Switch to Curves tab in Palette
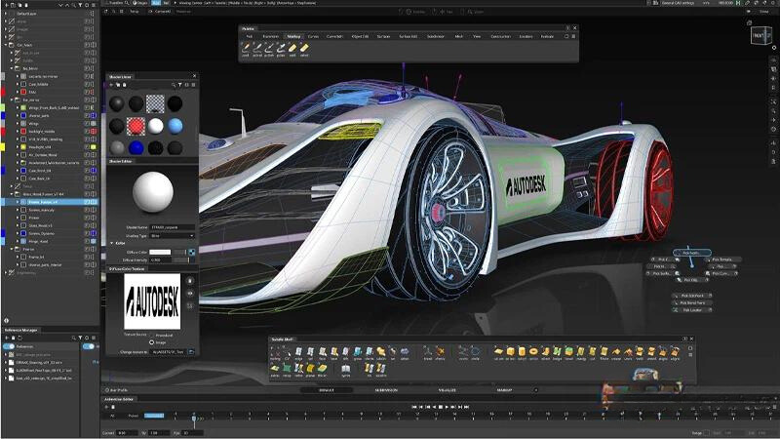This screenshot has height=439, width=780. pyautogui.click(x=313, y=36)
